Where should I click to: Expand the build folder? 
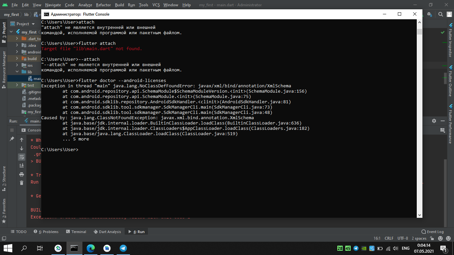pyautogui.click(x=17, y=59)
